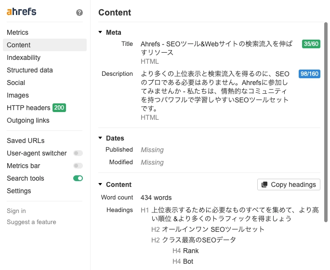Open the Images section
This screenshot has width=330, height=270.
coord(18,95)
